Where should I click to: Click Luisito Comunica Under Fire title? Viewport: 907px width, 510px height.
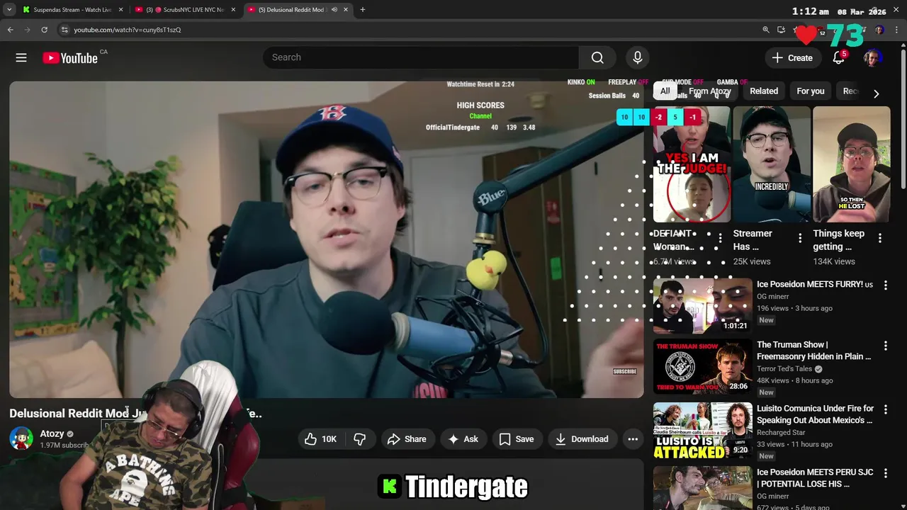coord(815,414)
